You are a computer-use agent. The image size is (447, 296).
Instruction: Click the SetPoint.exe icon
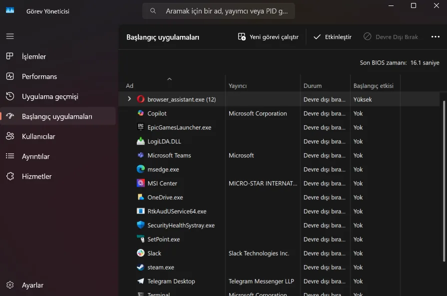[x=140, y=239]
